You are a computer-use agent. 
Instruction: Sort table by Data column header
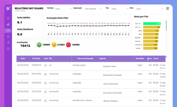(23, 59)
